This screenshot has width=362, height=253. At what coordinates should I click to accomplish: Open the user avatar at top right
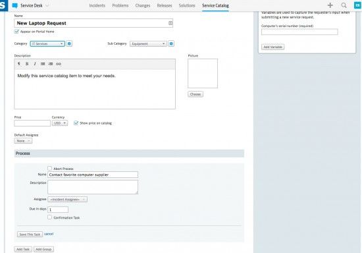pos(357,5)
